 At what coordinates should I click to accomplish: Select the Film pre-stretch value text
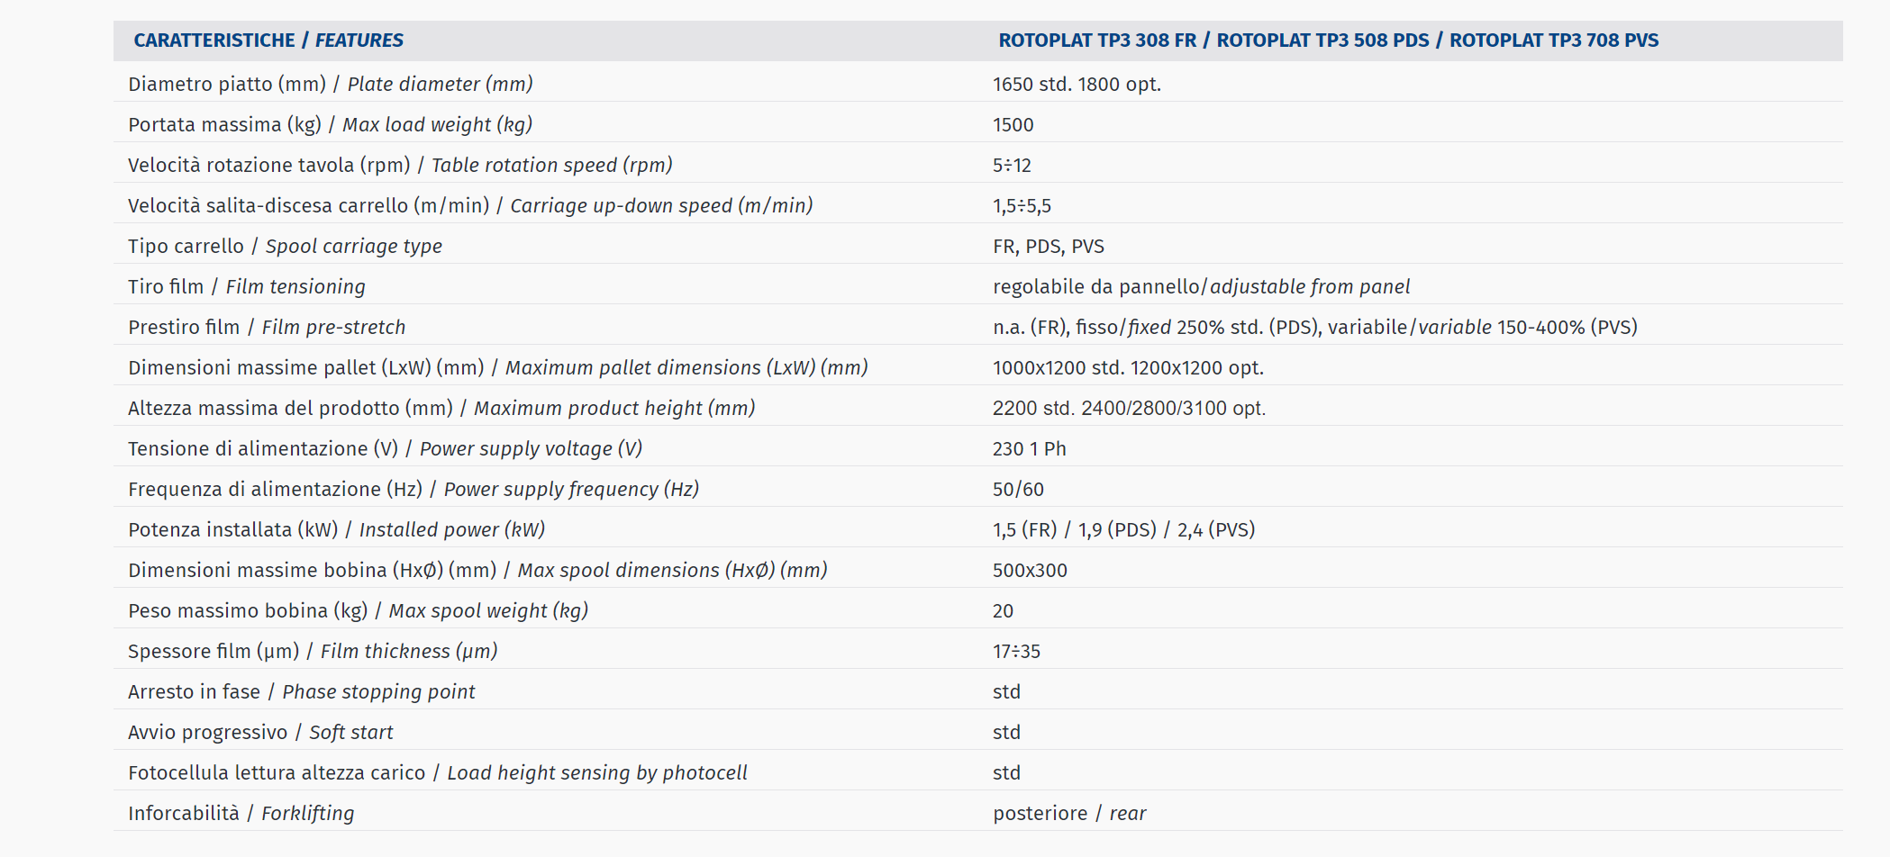tap(1315, 327)
